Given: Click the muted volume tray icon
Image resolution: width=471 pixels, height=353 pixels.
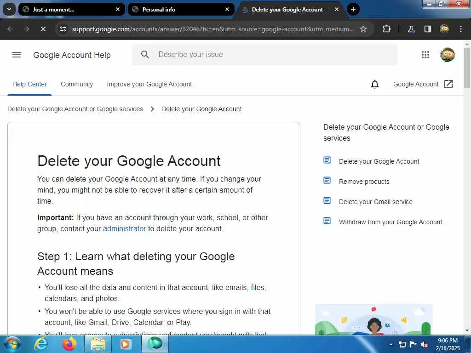Looking at the screenshot, I should point(425,344).
